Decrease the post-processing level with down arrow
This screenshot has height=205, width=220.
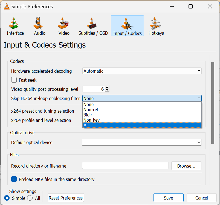point(107,90)
